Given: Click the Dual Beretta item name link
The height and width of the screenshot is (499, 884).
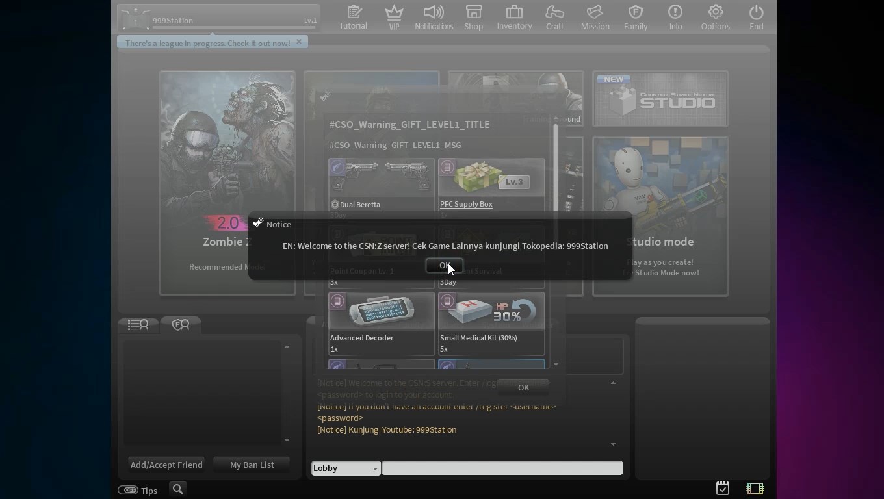Looking at the screenshot, I should pyautogui.click(x=359, y=205).
